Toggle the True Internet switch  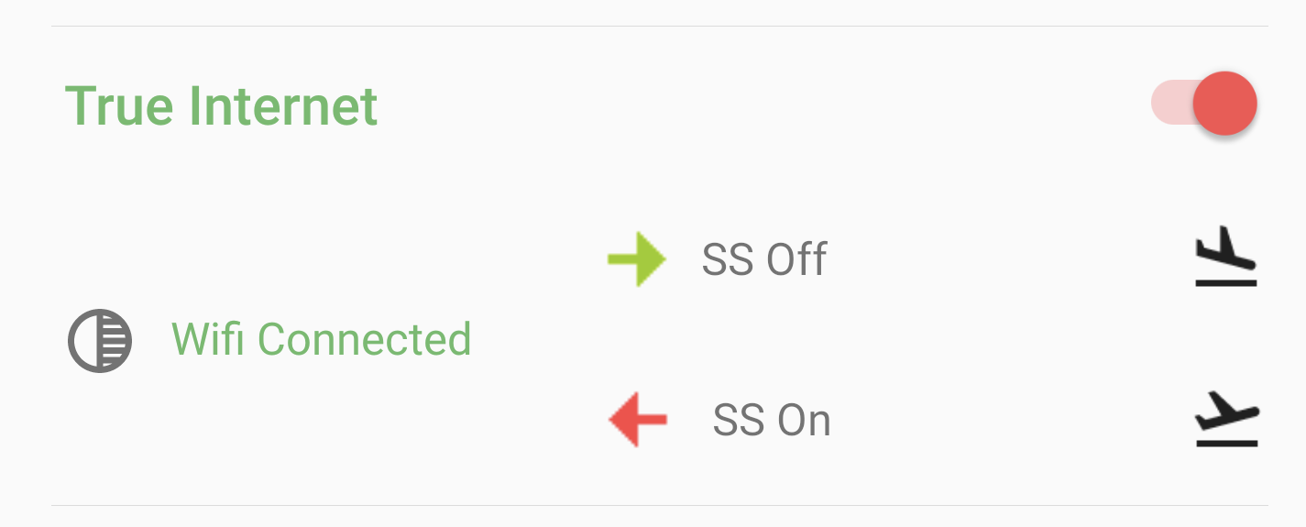[1204, 104]
